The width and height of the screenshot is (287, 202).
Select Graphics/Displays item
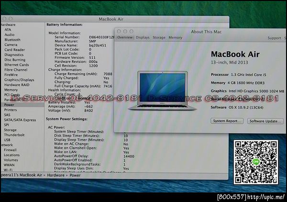point(19,80)
